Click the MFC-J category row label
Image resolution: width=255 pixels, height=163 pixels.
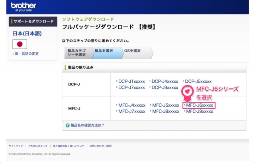[74, 108]
